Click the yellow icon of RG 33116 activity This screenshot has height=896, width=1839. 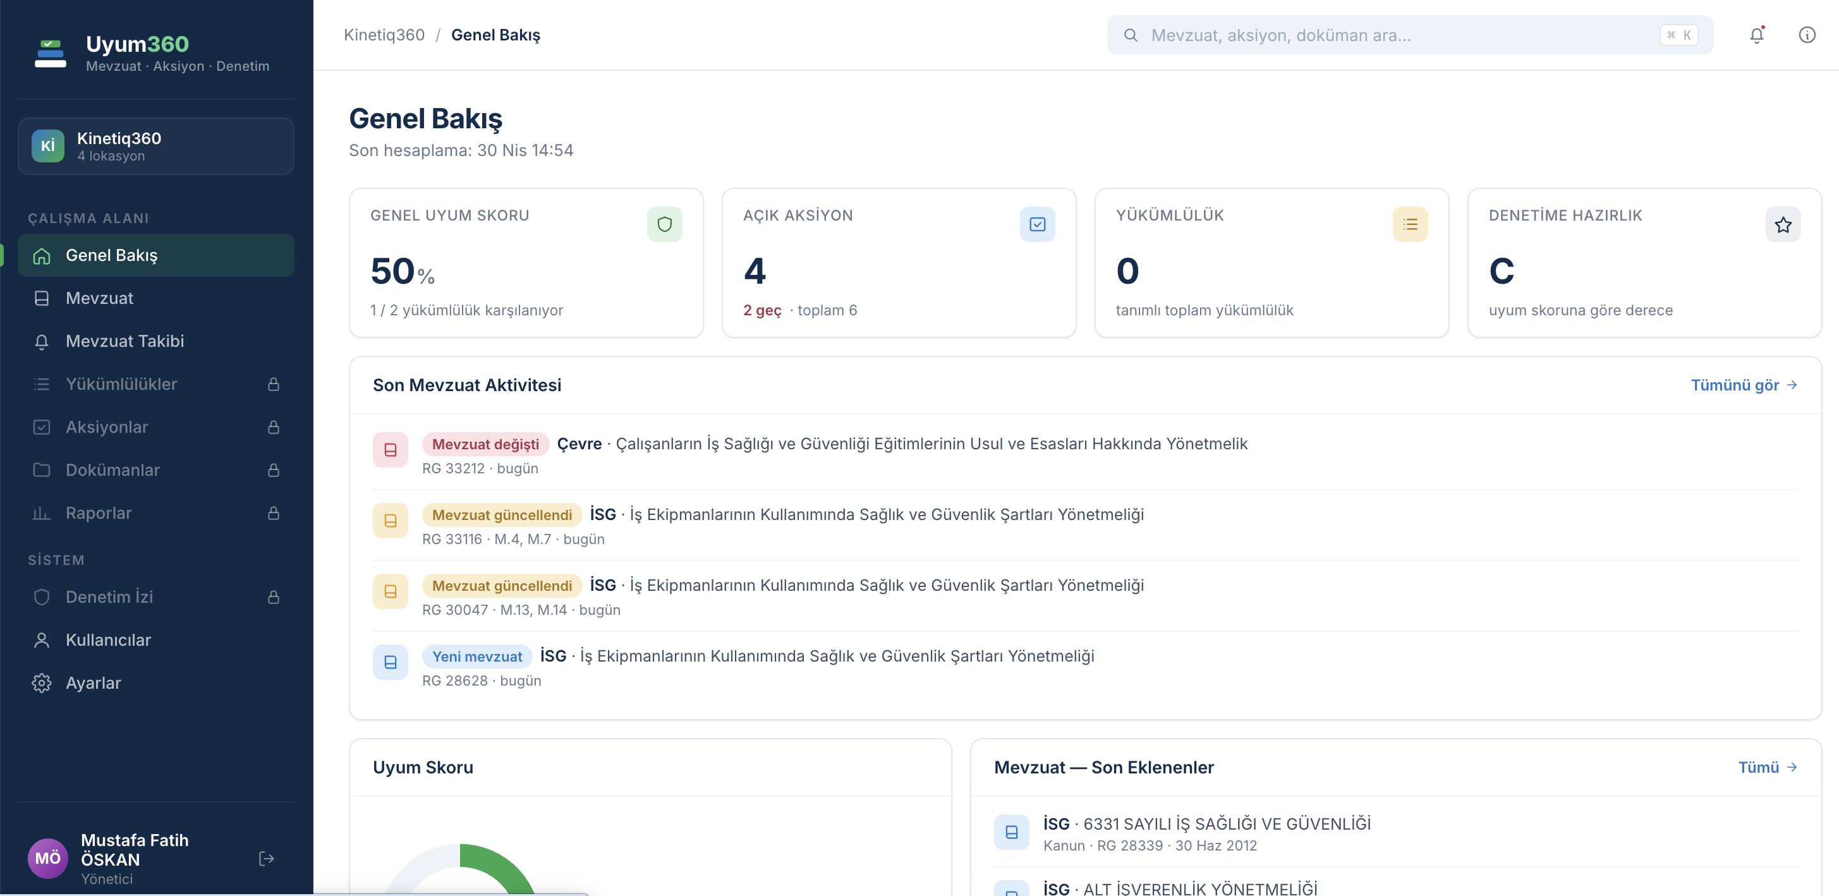coord(391,521)
